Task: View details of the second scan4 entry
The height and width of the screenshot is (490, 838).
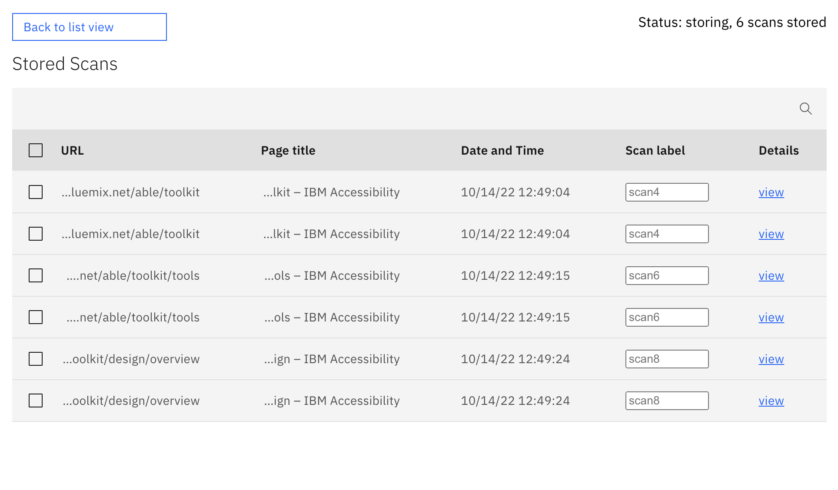Action: pos(771,234)
